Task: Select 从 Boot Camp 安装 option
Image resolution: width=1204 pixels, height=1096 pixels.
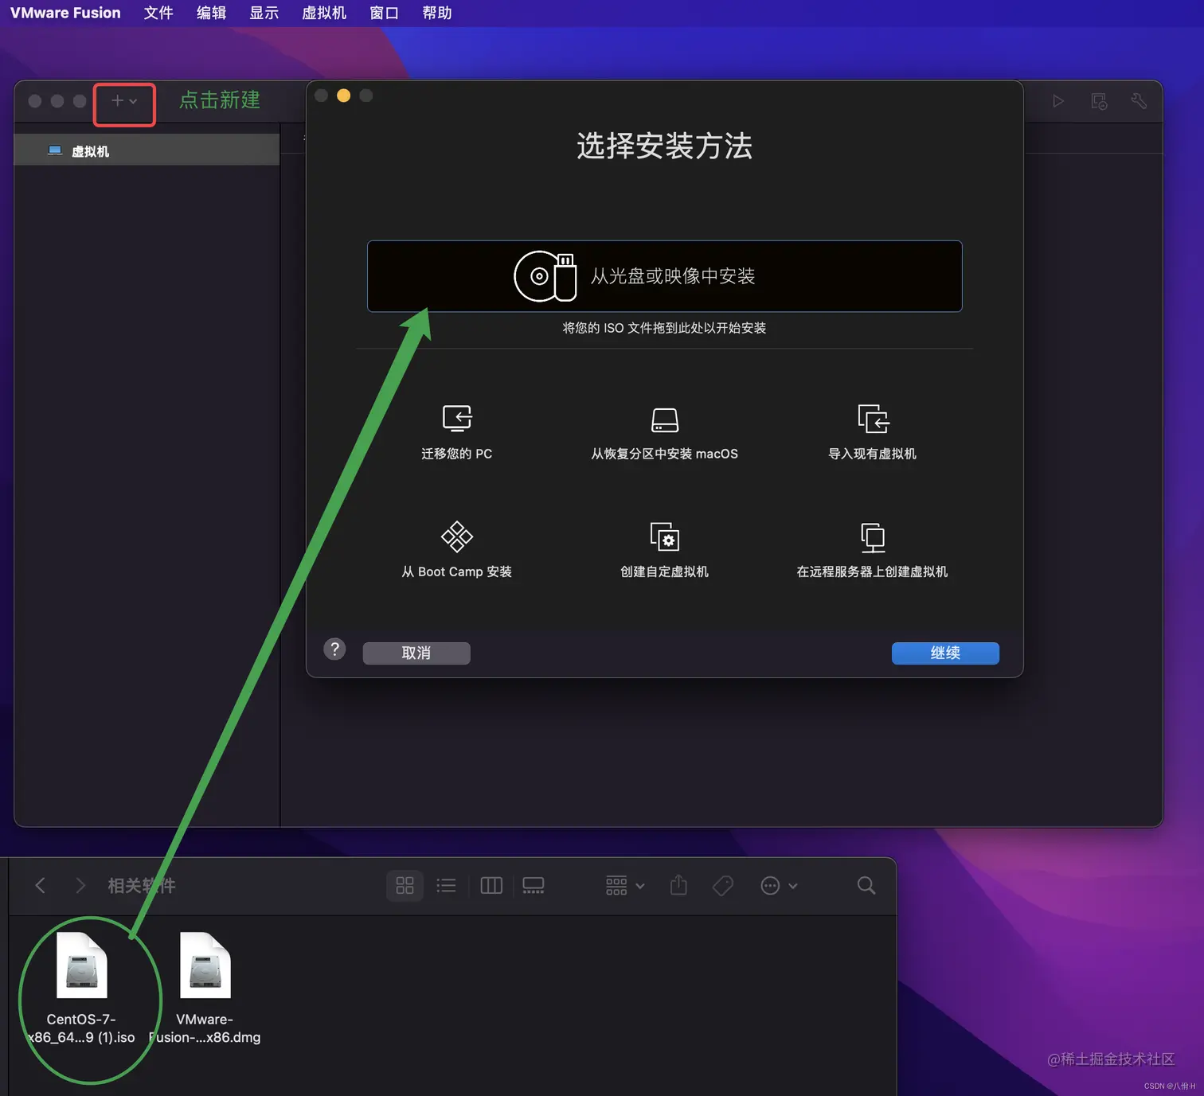Action: 456,550
